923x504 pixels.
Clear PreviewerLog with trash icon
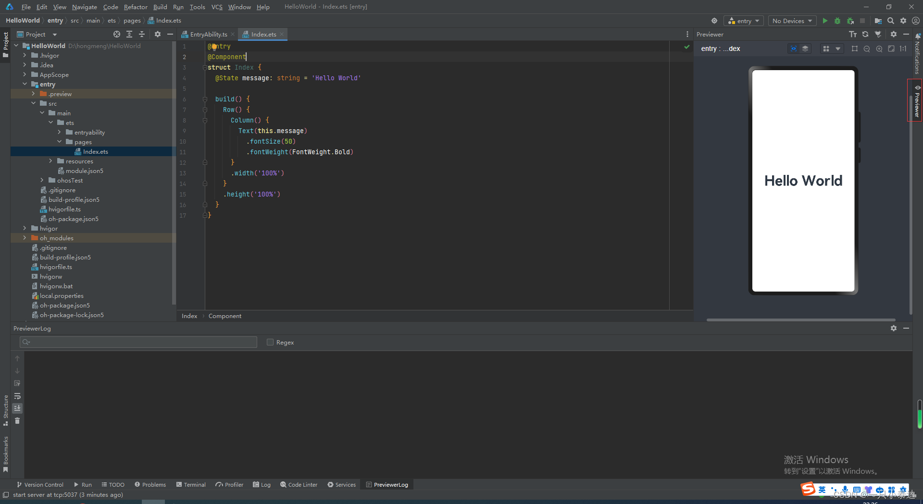click(x=17, y=420)
